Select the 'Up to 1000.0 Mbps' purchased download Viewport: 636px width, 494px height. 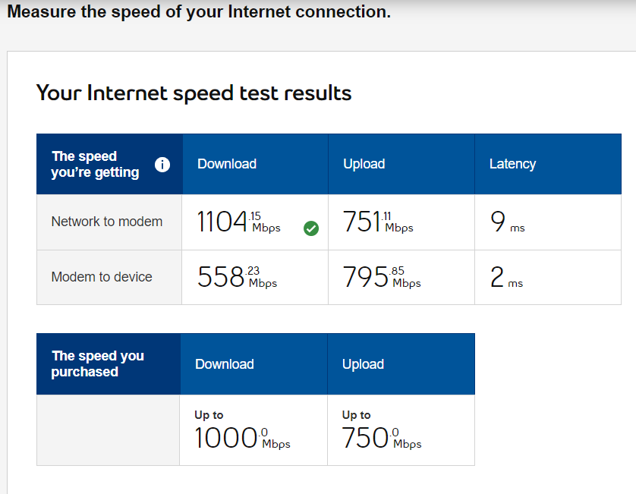pyautogui.click(x=242, y=432)
